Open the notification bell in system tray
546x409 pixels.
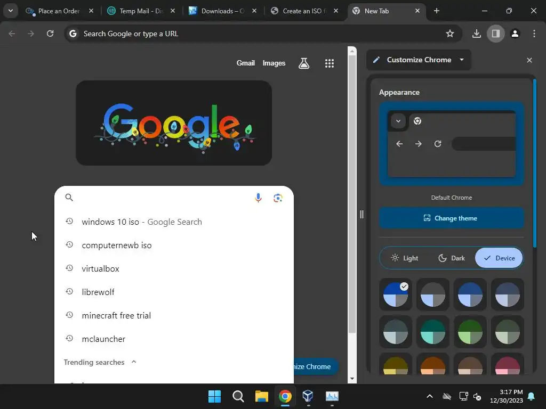[x=532, y=396]
